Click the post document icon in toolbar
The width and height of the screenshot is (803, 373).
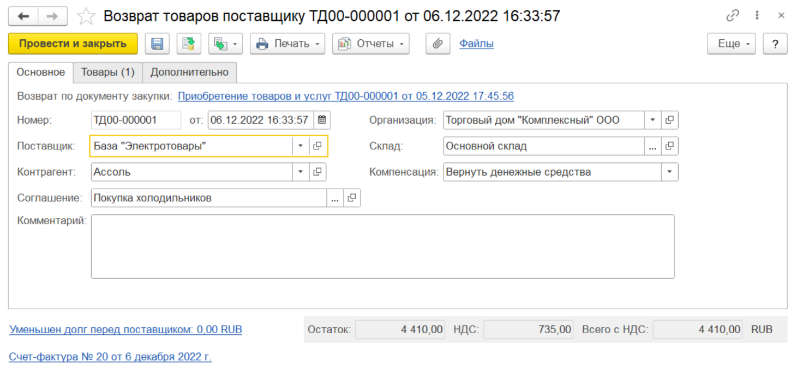click(189, 44)
